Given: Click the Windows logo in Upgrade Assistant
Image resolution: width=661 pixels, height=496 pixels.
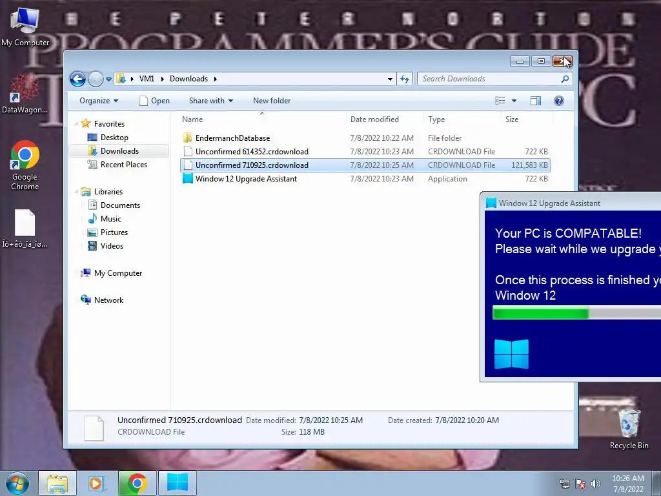Looking at the screenshot, I should (511, 355).
